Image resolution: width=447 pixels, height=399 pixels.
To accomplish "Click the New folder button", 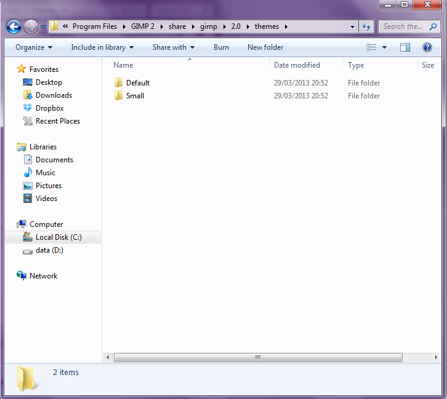I will point(265,47).
